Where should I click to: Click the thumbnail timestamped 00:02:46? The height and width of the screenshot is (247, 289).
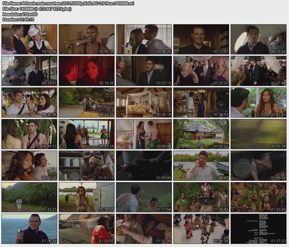[29, 39]
